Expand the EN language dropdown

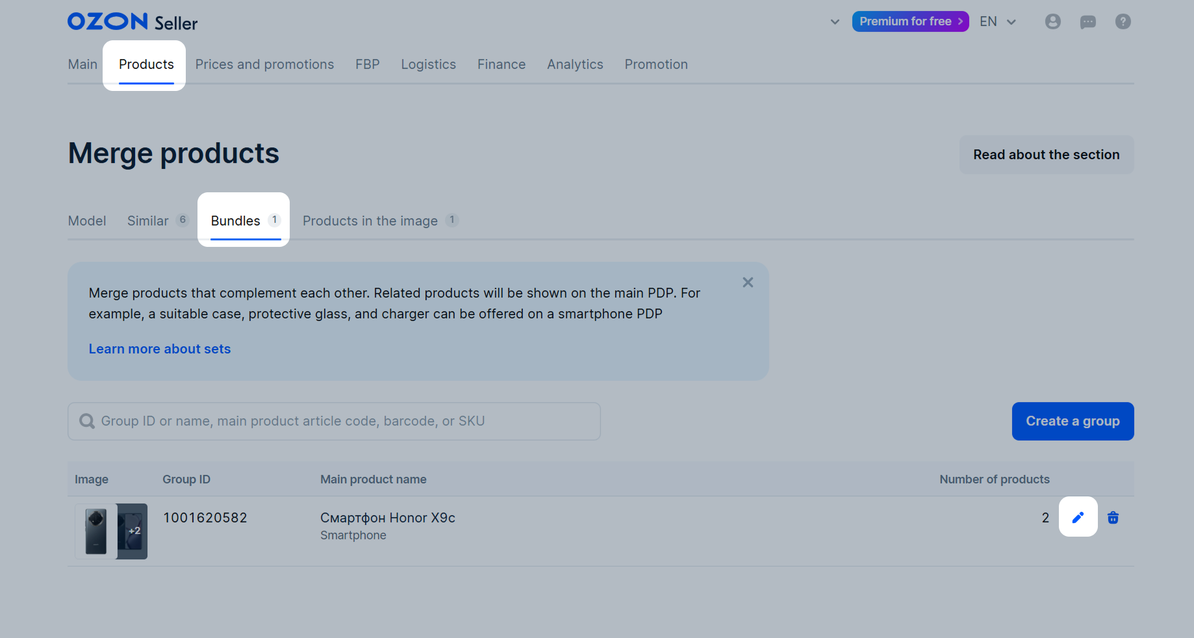point(998,21)
